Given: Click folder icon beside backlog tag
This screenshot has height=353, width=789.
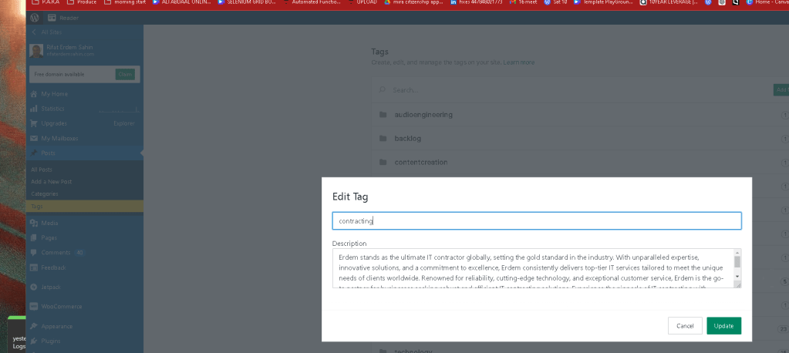Looking at the screenshot, I should coord(383,138).
